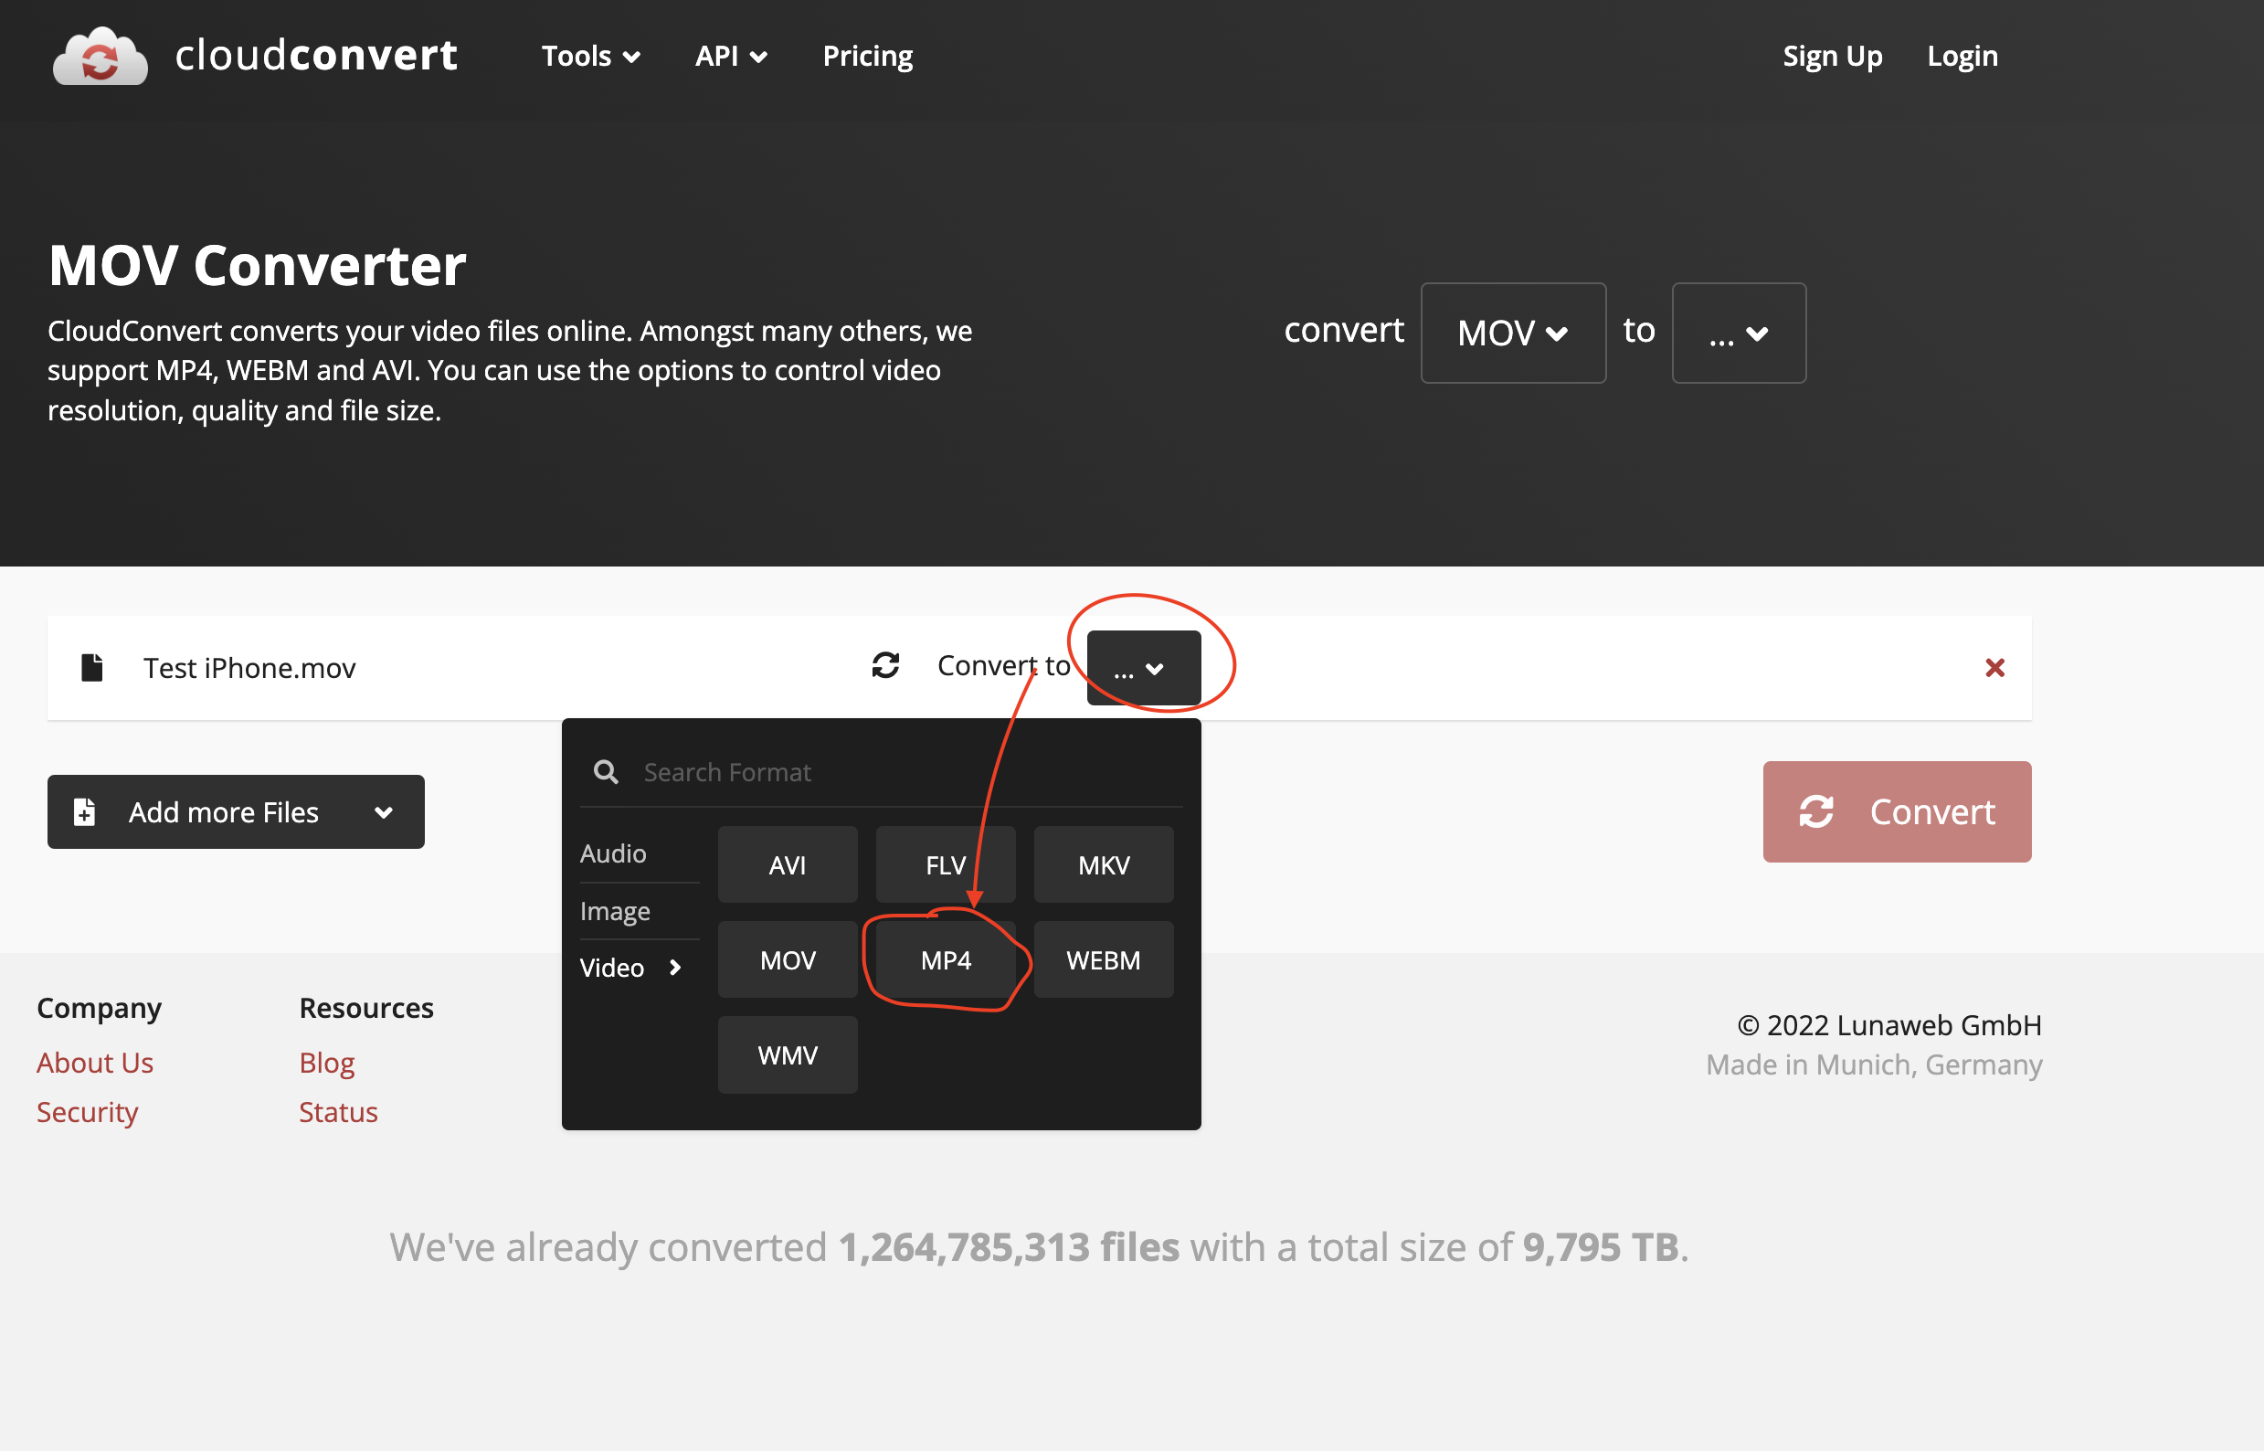Select the Audio format category
The height and width of the screenshot is (1451, 2264).
point(613,853)
